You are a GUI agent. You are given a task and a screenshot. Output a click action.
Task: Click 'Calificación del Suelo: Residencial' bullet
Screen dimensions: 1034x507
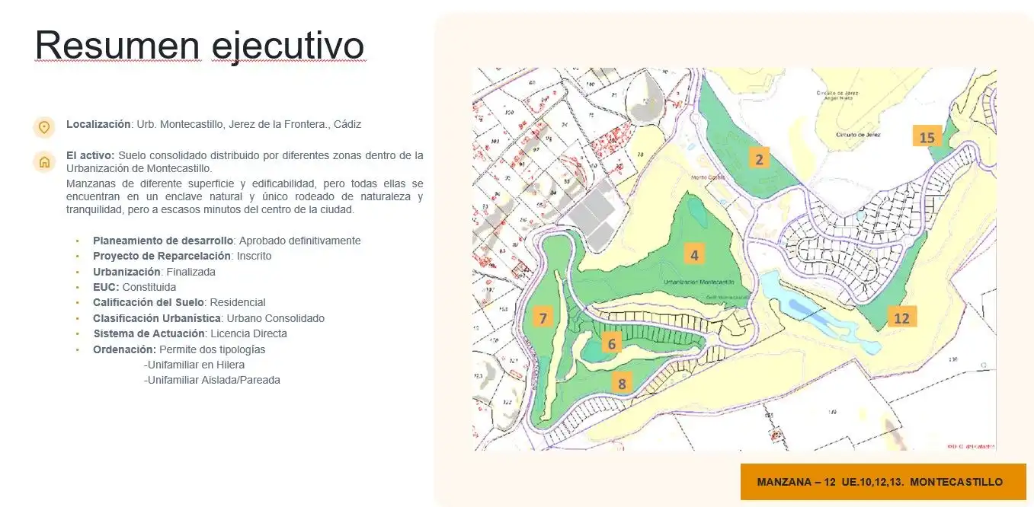pyautogui.click(x=179, y=303)
